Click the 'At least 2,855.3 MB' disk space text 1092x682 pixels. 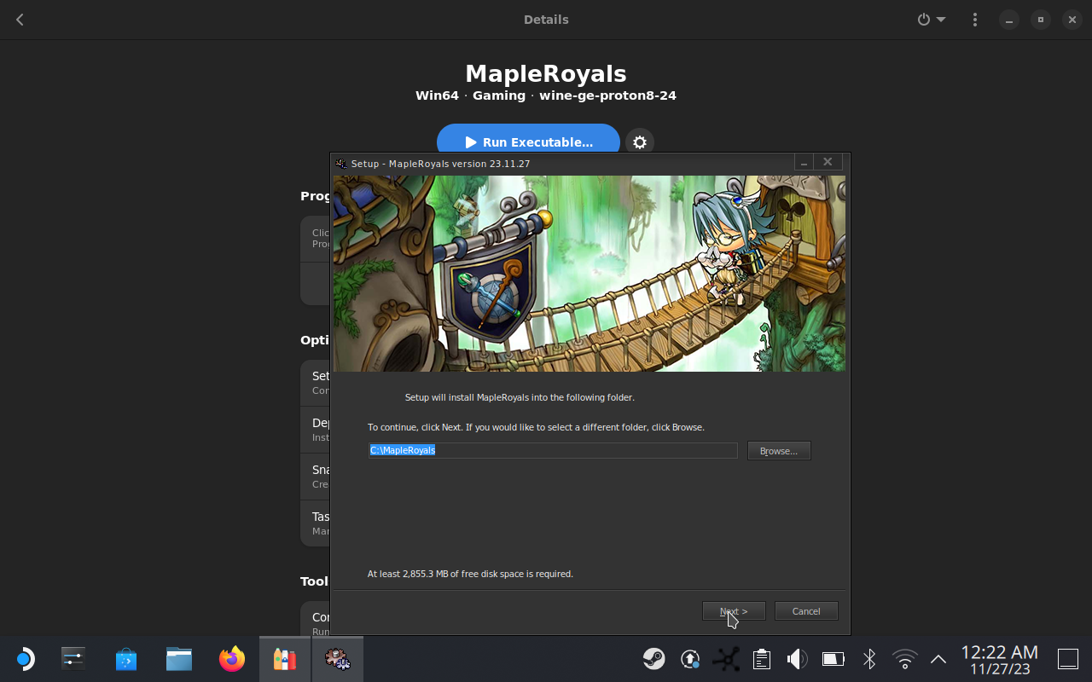click(470, 574)
